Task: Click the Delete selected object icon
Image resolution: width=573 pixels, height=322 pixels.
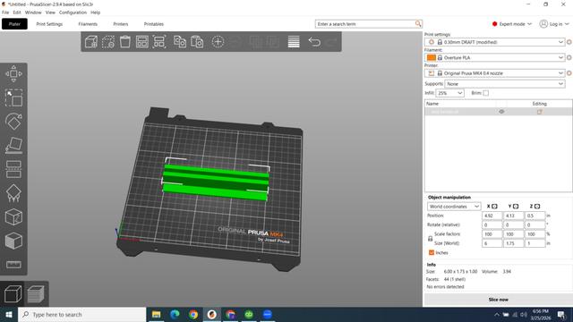Action: tap(108, 42)
